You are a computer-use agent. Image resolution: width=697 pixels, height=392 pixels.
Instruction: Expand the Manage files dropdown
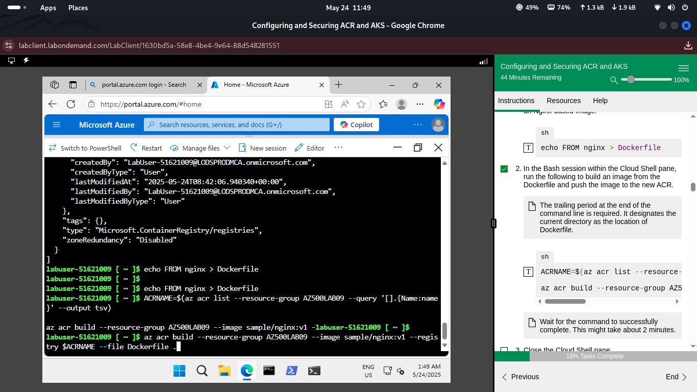click(x=227, y=148)
